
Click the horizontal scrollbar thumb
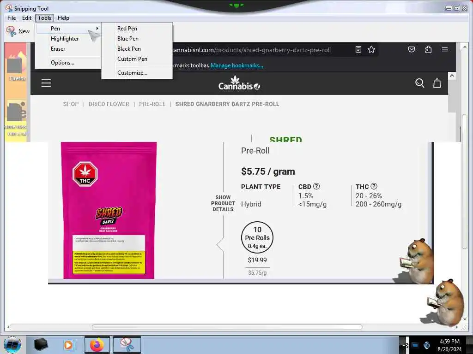(x=227, y=327)
